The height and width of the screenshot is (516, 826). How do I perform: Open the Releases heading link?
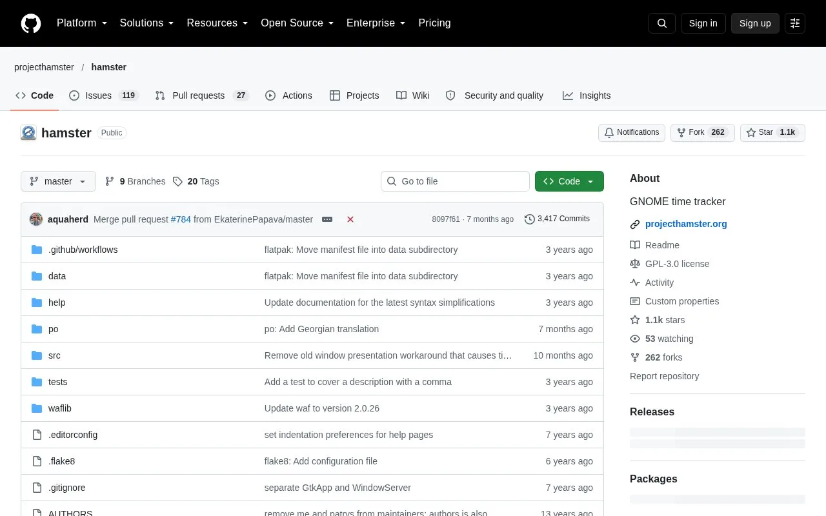coord(652,412)
